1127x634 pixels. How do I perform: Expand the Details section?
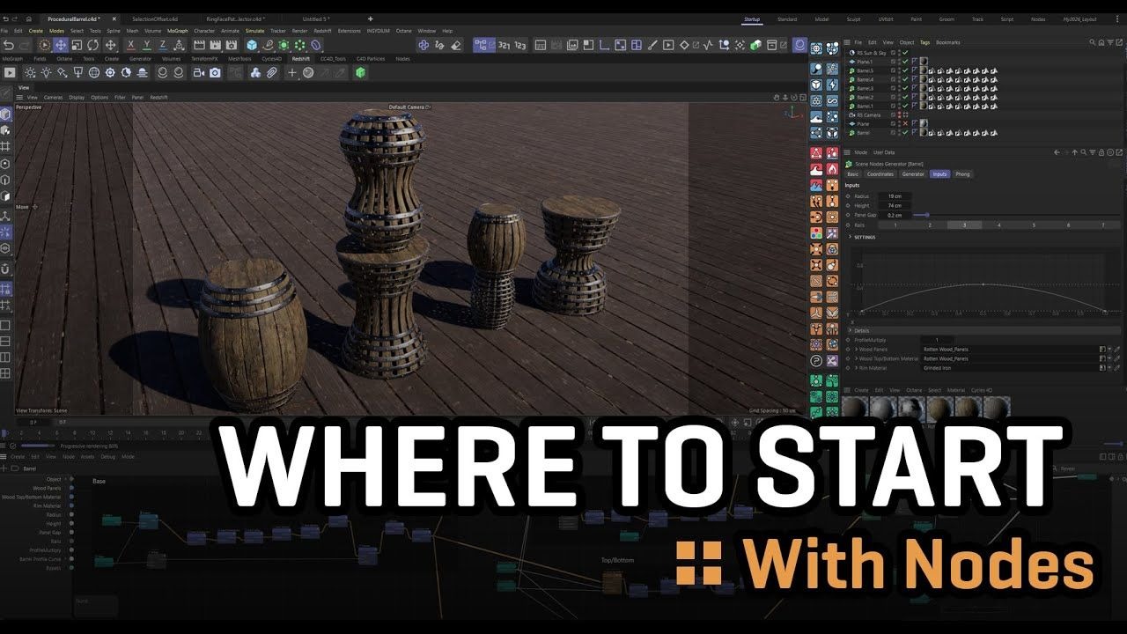(x=850, y=330)
